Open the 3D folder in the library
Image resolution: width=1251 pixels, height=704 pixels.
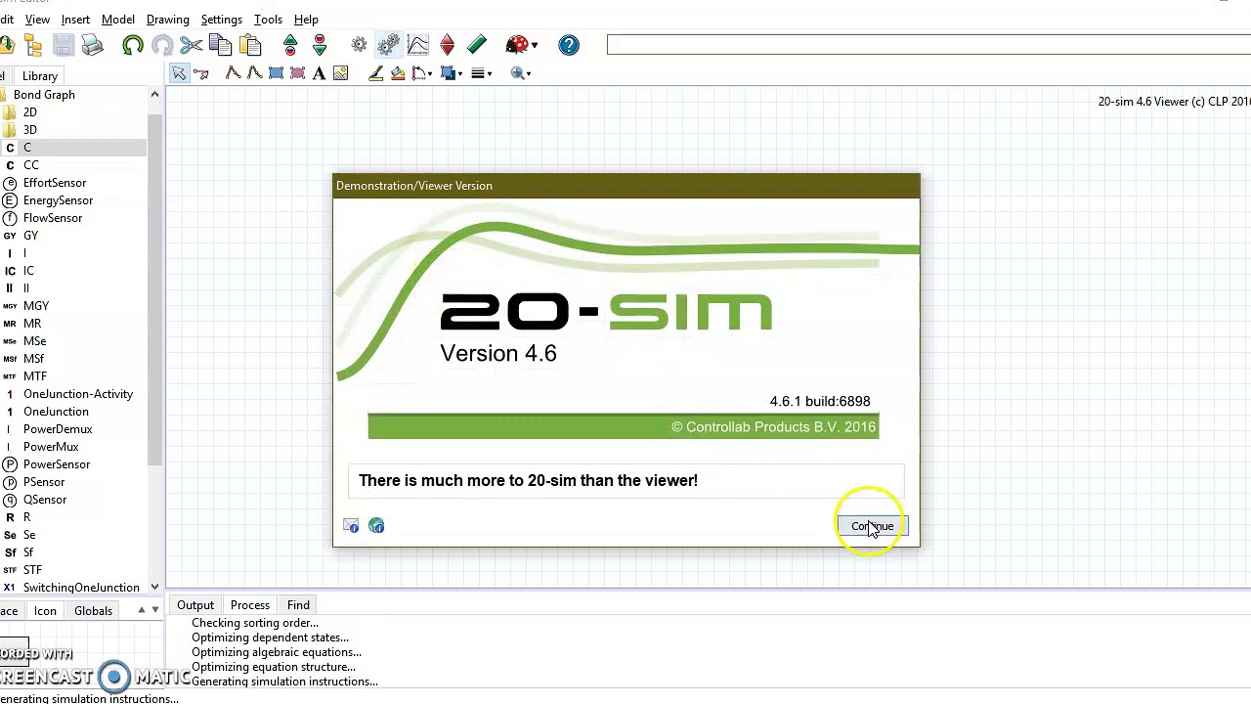click(29, 130)
